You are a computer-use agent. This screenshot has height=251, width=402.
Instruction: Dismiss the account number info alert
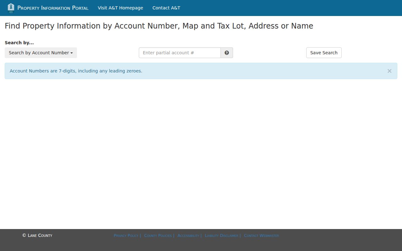coord(389,71)
